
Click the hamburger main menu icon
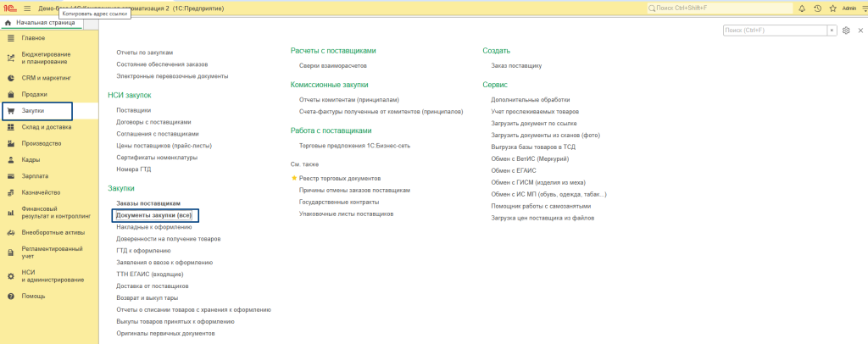26,8
